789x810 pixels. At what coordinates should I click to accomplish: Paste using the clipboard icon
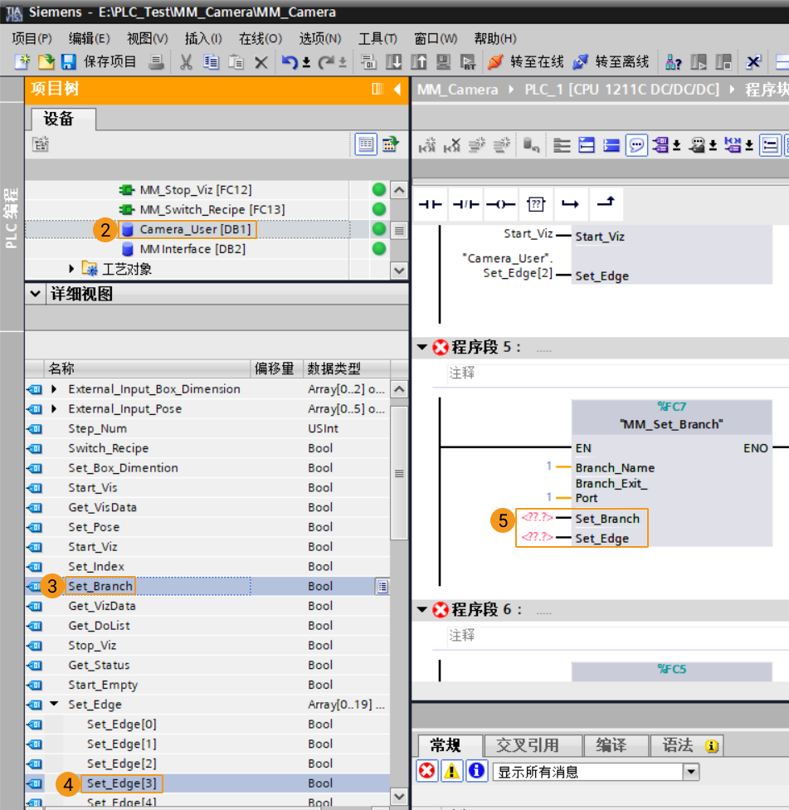(236, 62)
